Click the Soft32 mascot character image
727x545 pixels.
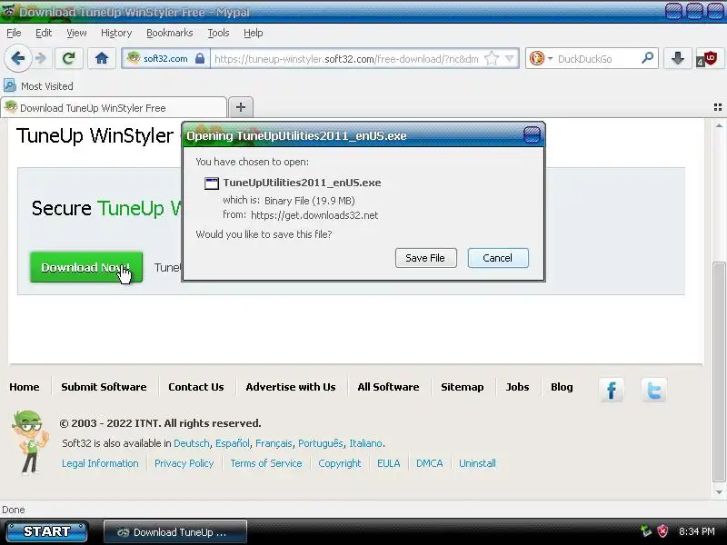pos(30,442)
